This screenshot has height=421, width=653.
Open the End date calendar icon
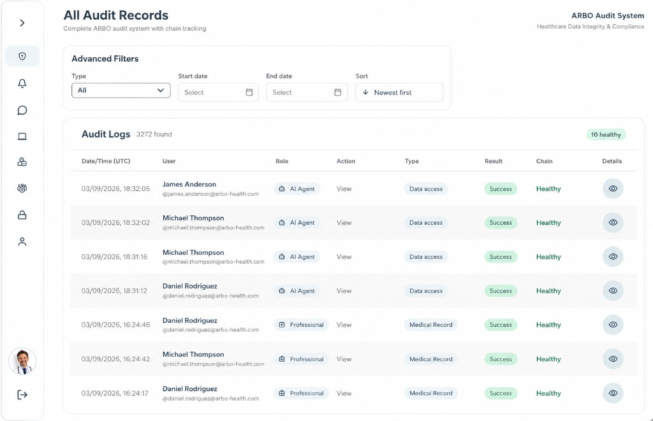pos(338,92)
